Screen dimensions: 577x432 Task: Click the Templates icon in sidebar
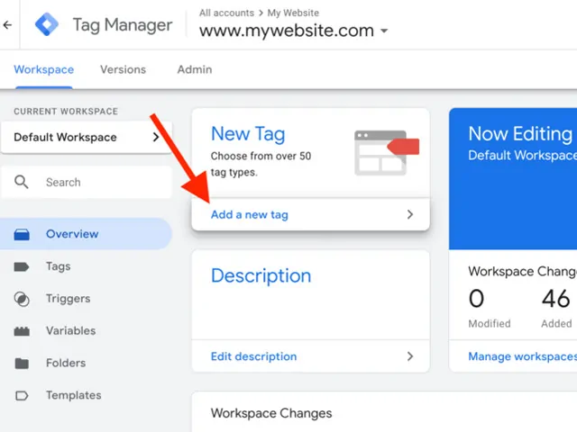(23, 396)
